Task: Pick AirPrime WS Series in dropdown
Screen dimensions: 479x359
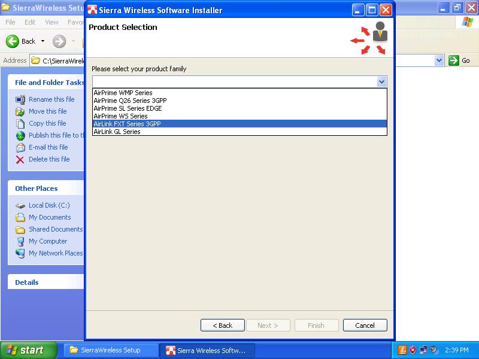Action: point(240,116)
